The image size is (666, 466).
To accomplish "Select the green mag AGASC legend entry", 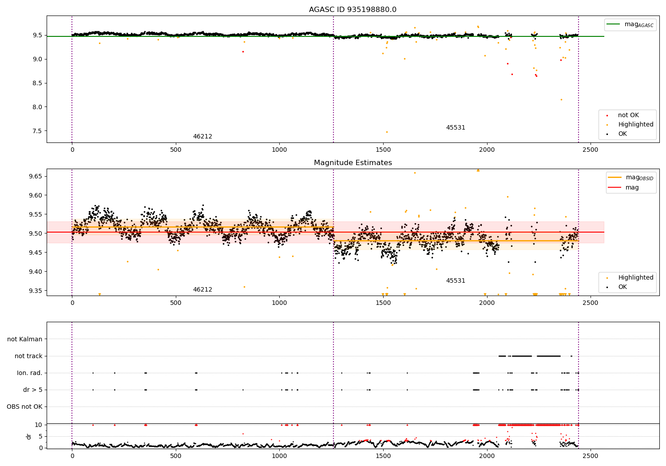I will click(x=630, y=24).
